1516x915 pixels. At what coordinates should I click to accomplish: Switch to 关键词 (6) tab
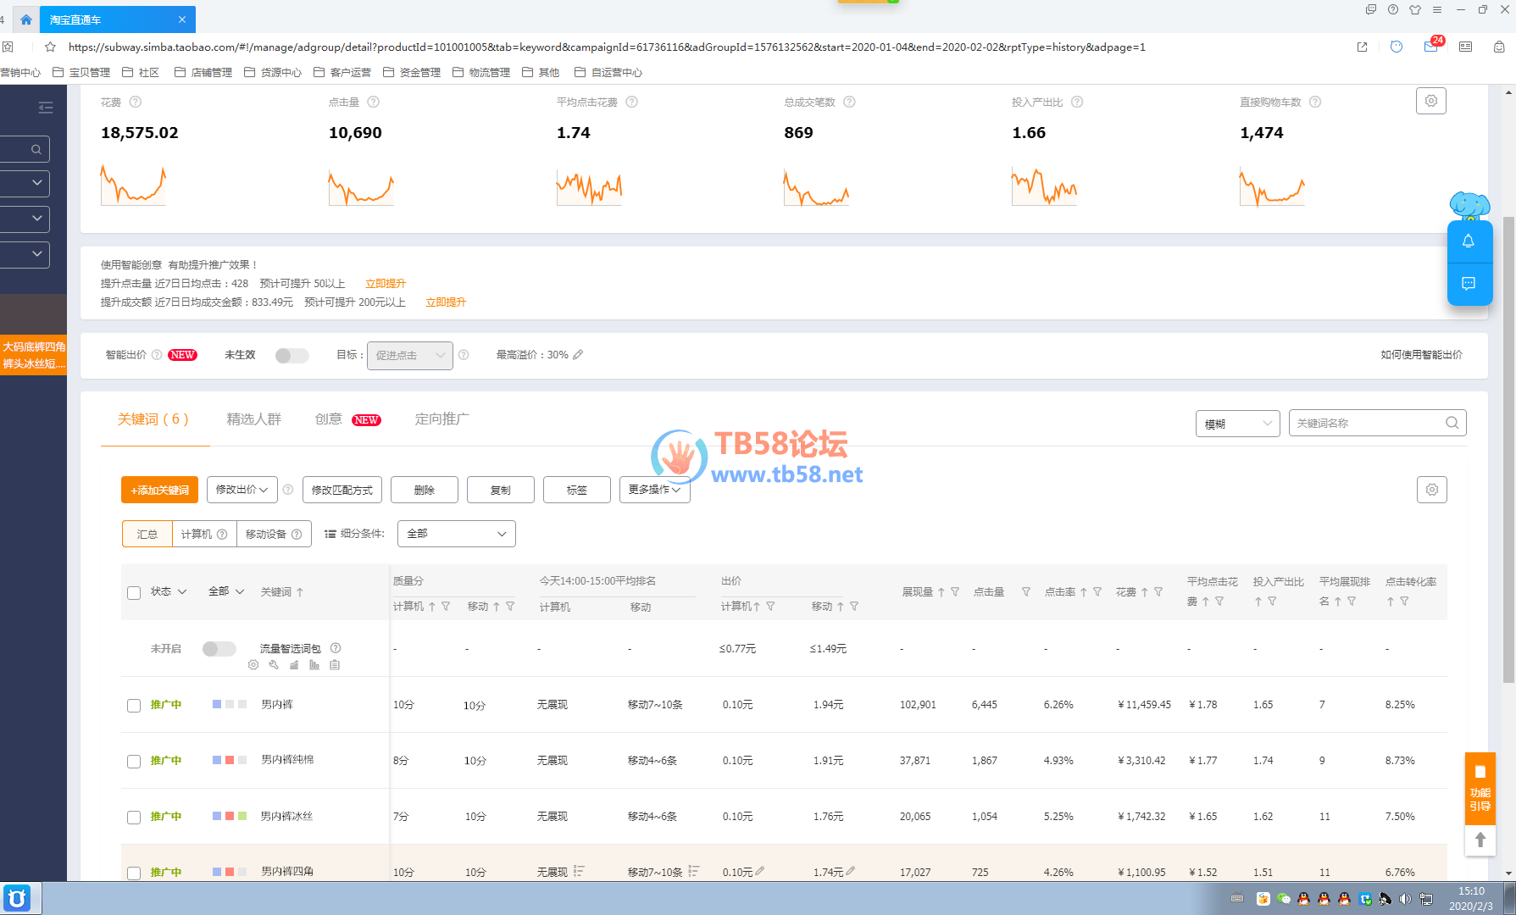pos(153,419)
